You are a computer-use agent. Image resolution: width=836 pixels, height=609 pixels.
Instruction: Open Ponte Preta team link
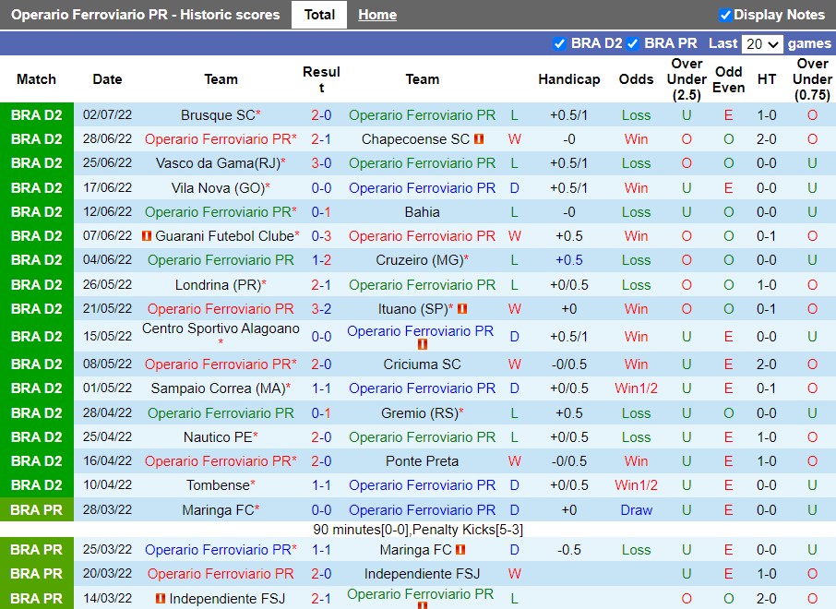click(x=422, y=461)
